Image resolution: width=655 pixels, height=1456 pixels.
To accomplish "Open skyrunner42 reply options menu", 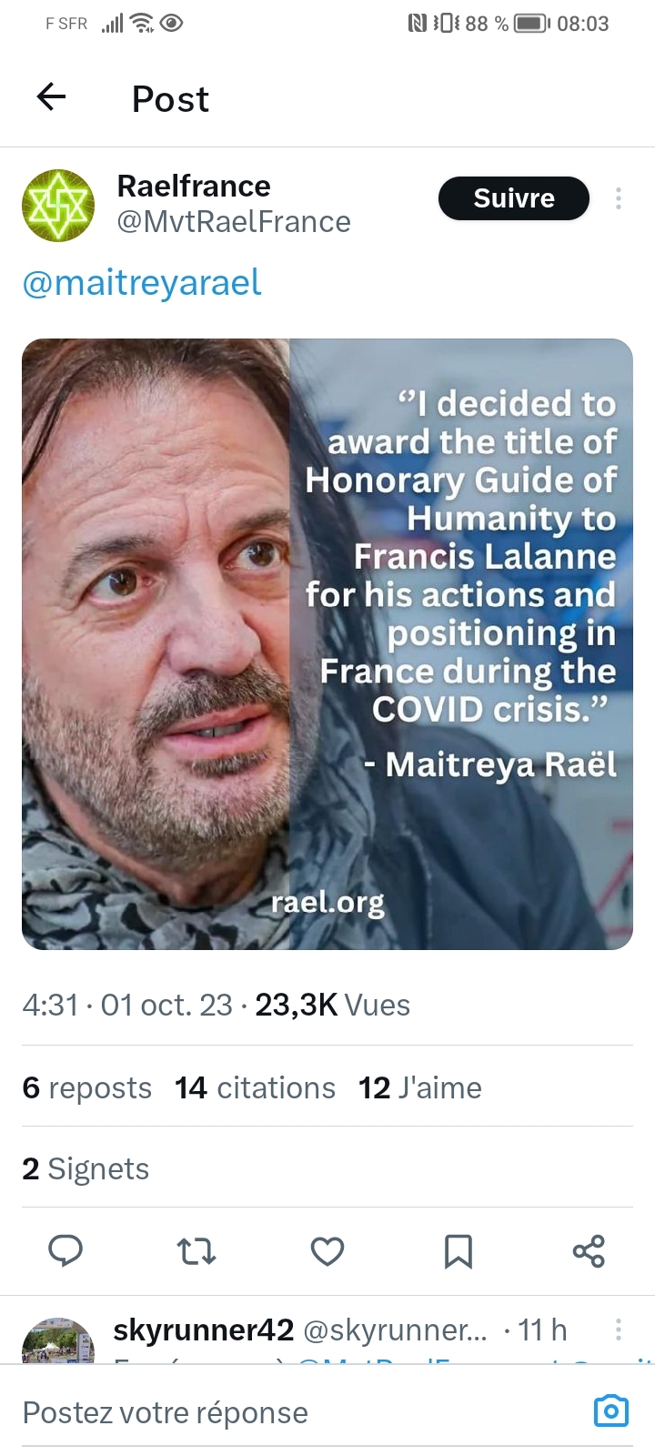I will point(619,1330).
